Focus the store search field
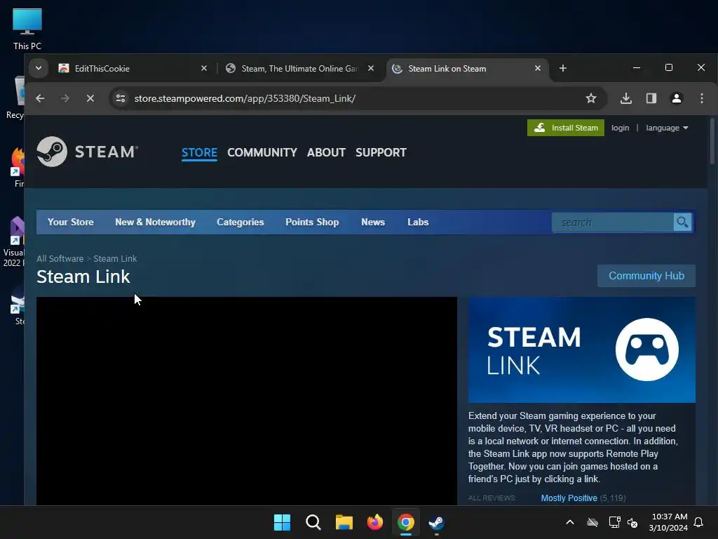The width and height of the screenshot is (718, 539). [x=613, y=222]
